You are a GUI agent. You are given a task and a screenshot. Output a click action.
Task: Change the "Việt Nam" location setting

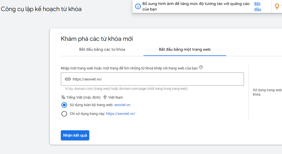pyautogui.click(x=115, y=97)
